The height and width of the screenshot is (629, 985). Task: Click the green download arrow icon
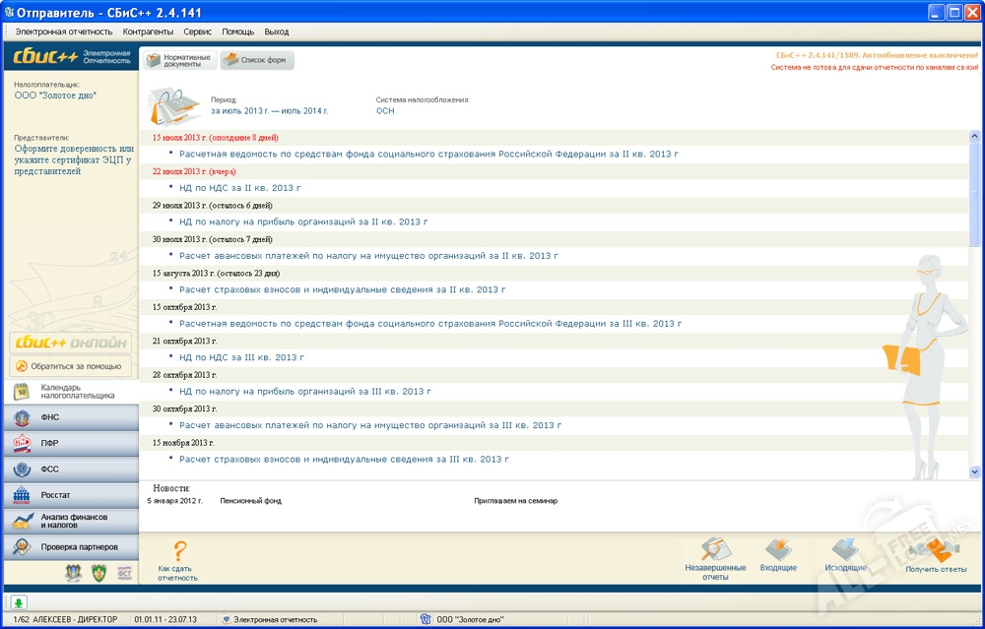coord(20,602)
